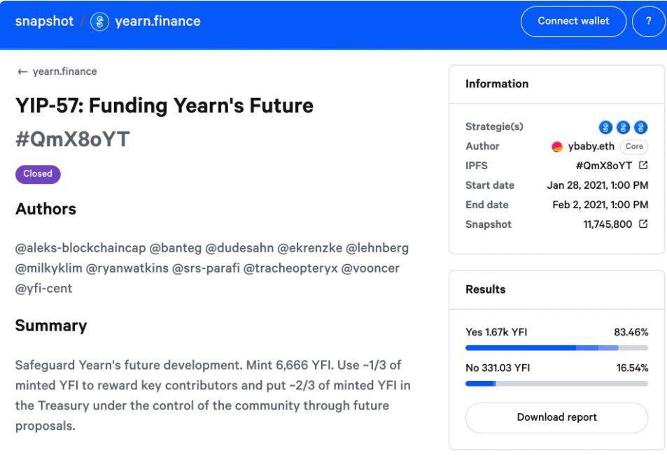Image resolution: width=667 pixels, height=455 pixels.
Task: Click the last strategy icon
Action: point(641,127)
